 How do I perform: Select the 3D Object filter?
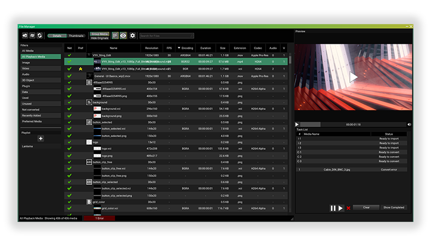[40, 80]
